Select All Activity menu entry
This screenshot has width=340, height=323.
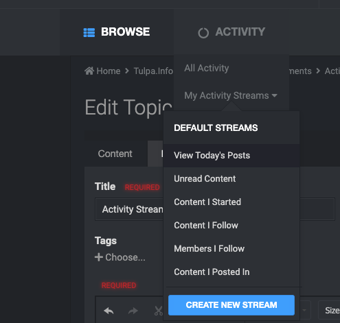207,68
